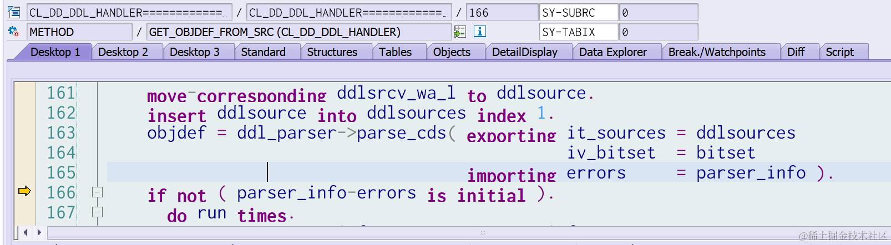Screen dimensions: 891x245
Task: Click the navigate-to-source icon after method name
Action: [x=460, y=32]
